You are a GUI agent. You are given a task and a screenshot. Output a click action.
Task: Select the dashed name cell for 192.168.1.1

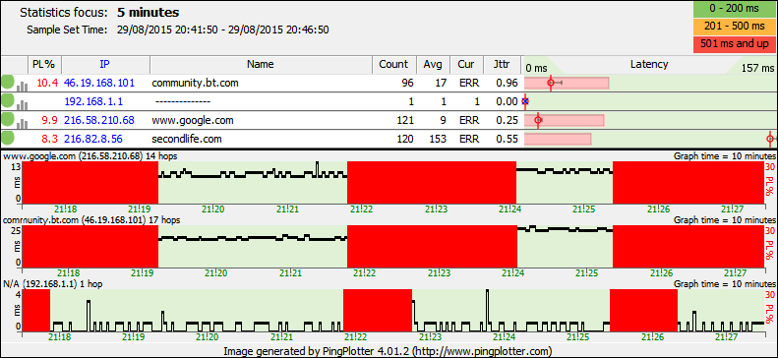pos(183,101)
